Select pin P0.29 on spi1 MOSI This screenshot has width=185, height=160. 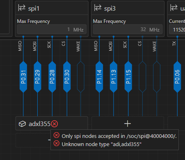37,77
